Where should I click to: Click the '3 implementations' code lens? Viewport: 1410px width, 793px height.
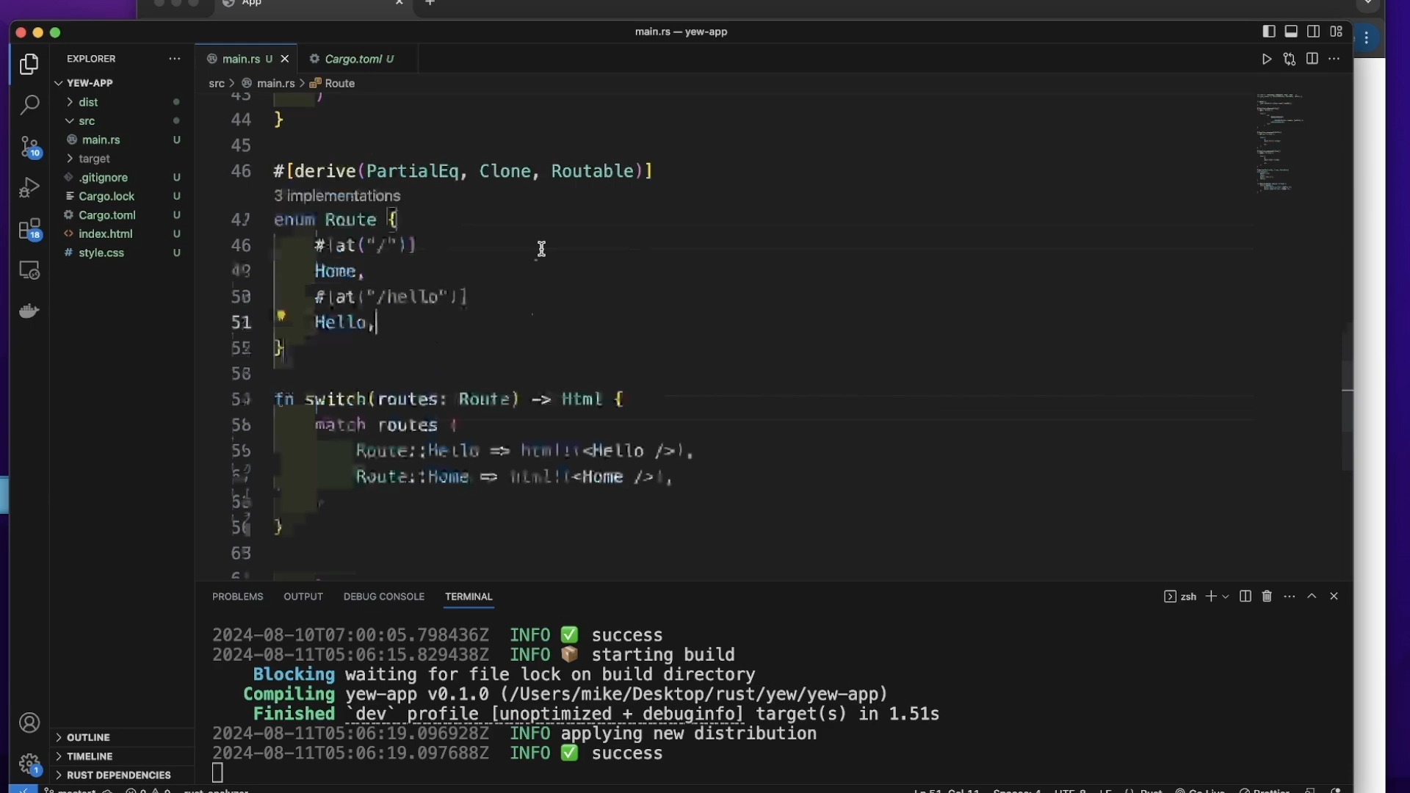[x=337, y=196]
